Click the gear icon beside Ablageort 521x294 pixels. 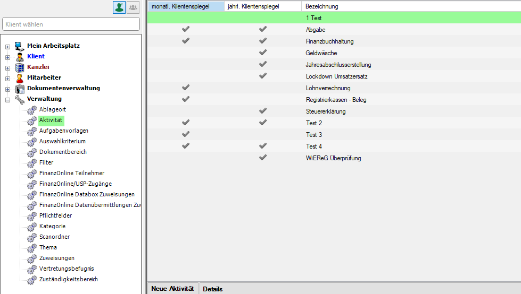31,110
